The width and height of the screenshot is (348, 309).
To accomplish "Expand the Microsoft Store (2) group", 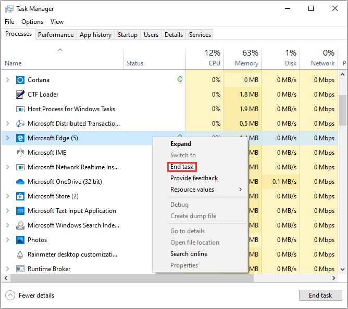I will point(7,196).
